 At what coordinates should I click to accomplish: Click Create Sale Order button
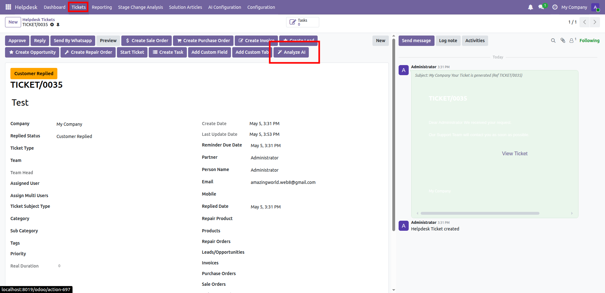[x=147, y=41]
